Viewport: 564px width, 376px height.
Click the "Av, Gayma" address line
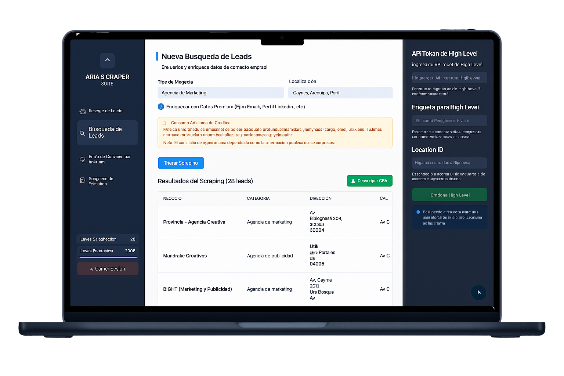321,280
